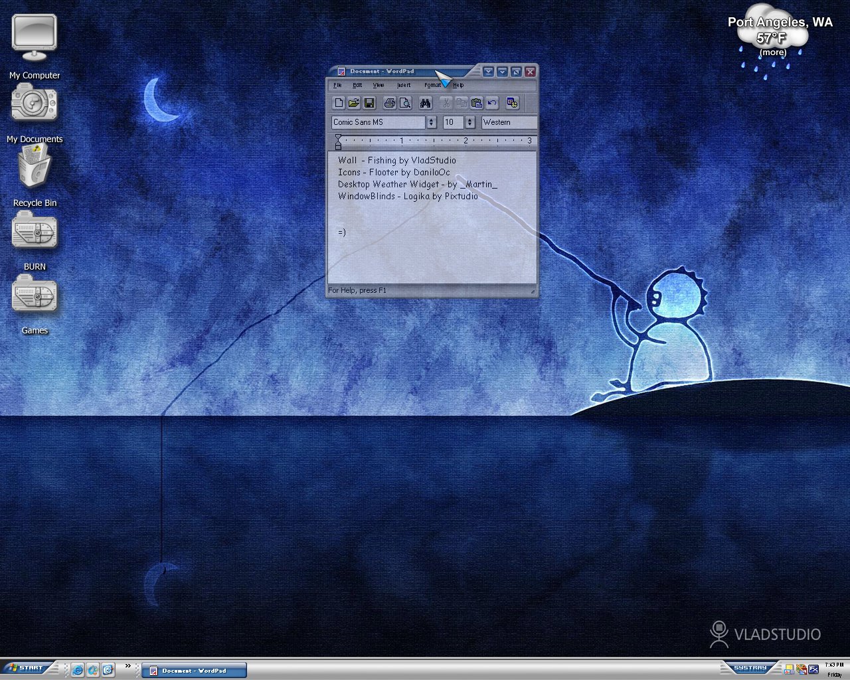Click the (more) link in the weather widget

coord(773,52)
